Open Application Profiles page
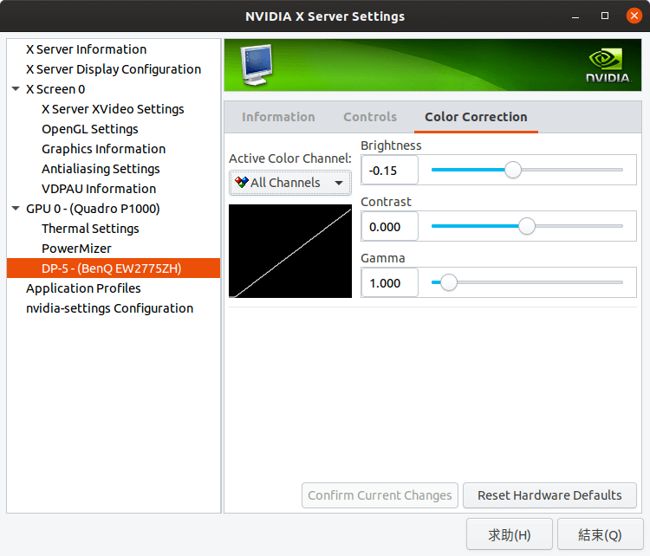Viewport: 650px width, 556px height. tap(83, 288)
